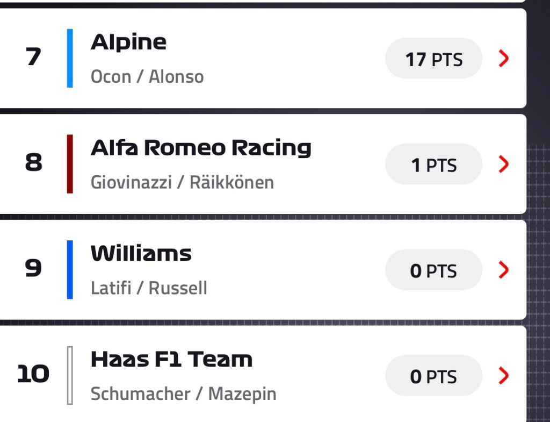The image size is (550, 422).
Task: Click Giovinazzi / Räikkönen drivers text
Action: click(x=182, y=183)
